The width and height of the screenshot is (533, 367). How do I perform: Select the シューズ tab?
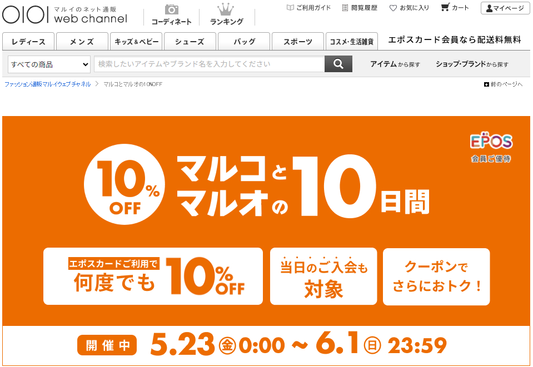(x=190, y=42)
